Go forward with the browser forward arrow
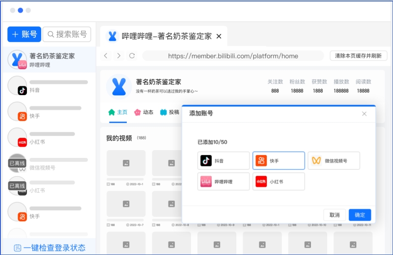This screenshot has width=393, height=255. pyautogui.click(x=119, y=55)
